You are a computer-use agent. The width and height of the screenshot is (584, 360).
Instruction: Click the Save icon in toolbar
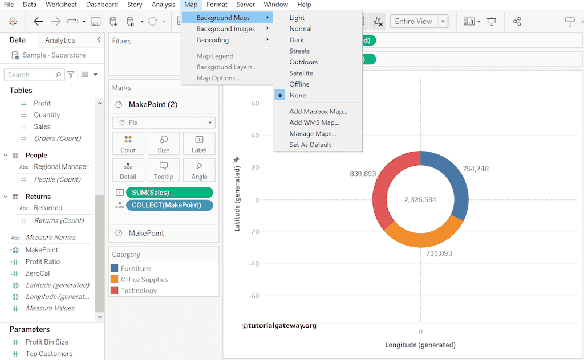pos(96,22)
